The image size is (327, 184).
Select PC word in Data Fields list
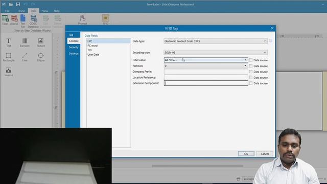point(109,45)
